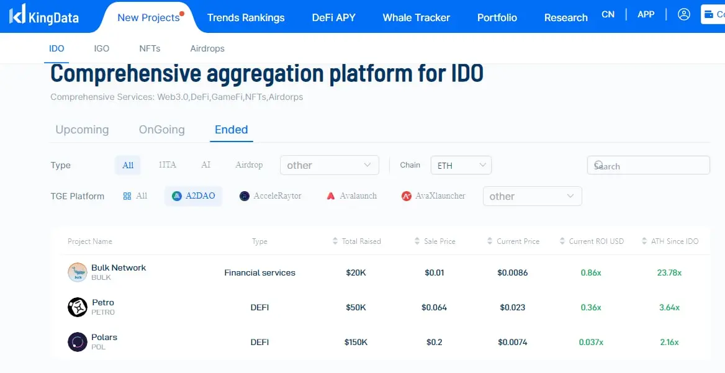Switch language to CN
The image size is (725, 373).
(608, 14)
